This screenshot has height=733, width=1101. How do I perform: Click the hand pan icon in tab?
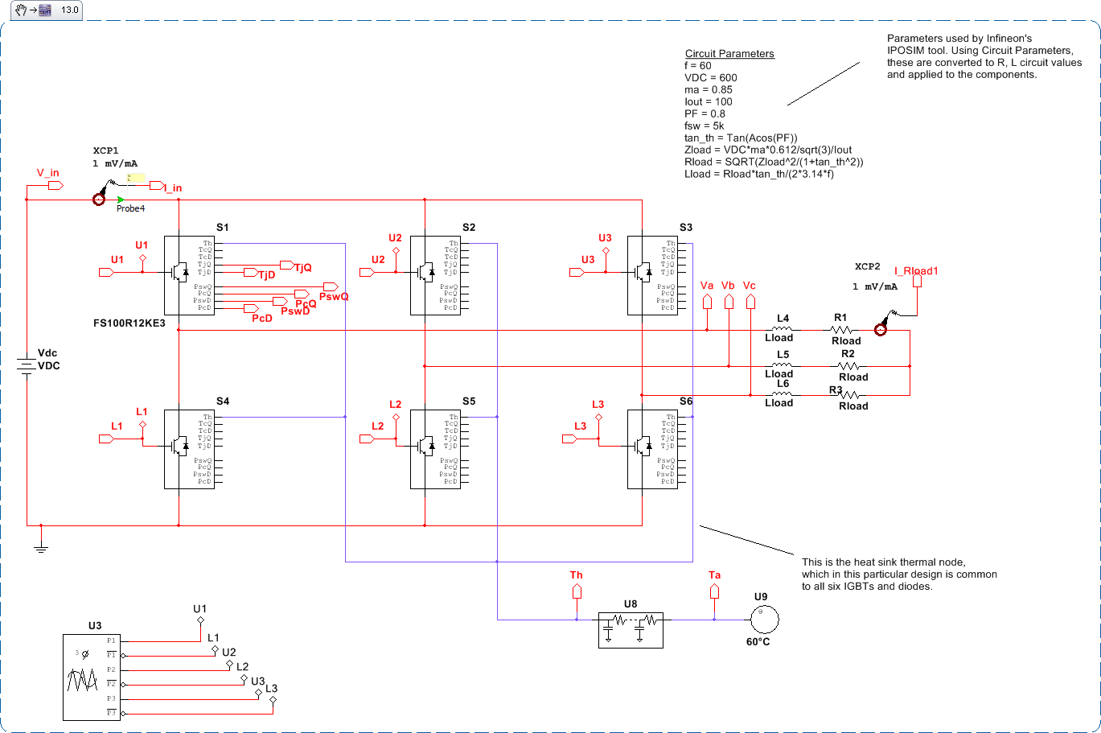[x=20, y=10]
